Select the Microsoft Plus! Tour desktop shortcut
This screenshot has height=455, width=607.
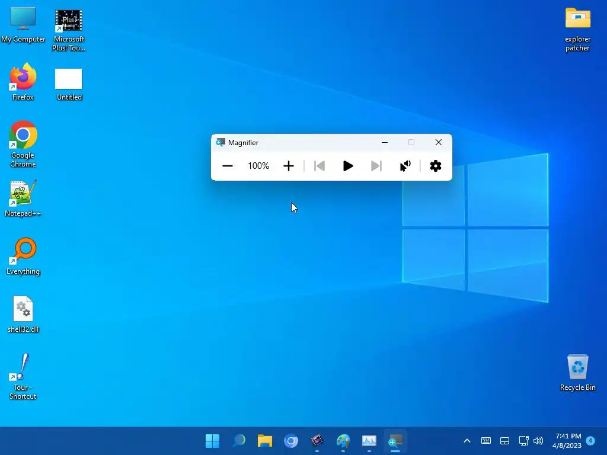pos(69,30)
